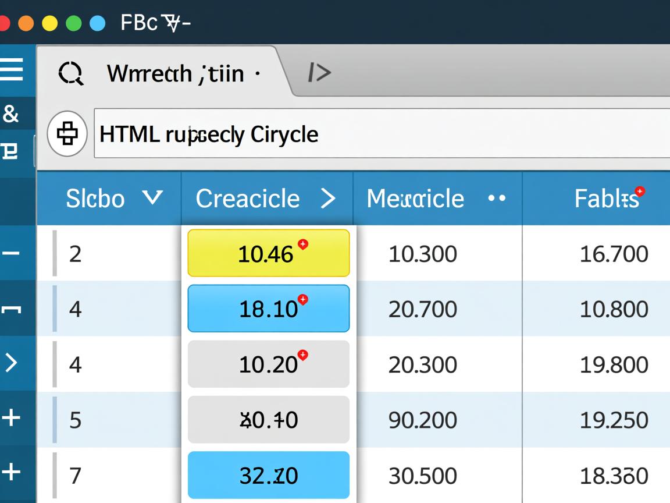Select the yellow 10.46 cell
The image size is (670, 503).
[268, 253]
